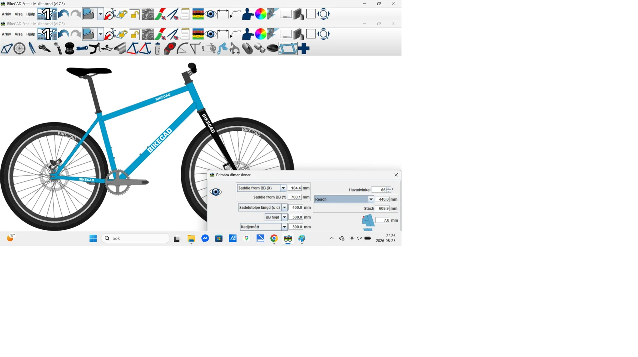This screenshot has height=357, width=638.
Task: Open the rear rack tool icon
Action: click(x=194, y=49)
